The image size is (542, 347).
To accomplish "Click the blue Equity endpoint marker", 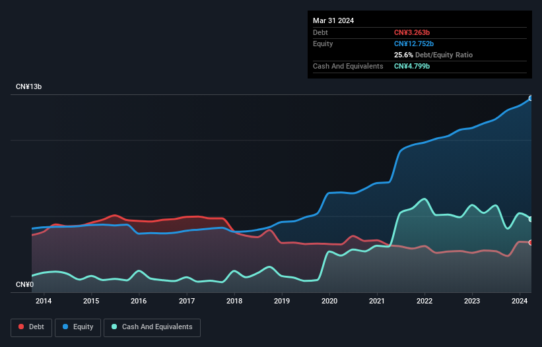I will point(531,98).
